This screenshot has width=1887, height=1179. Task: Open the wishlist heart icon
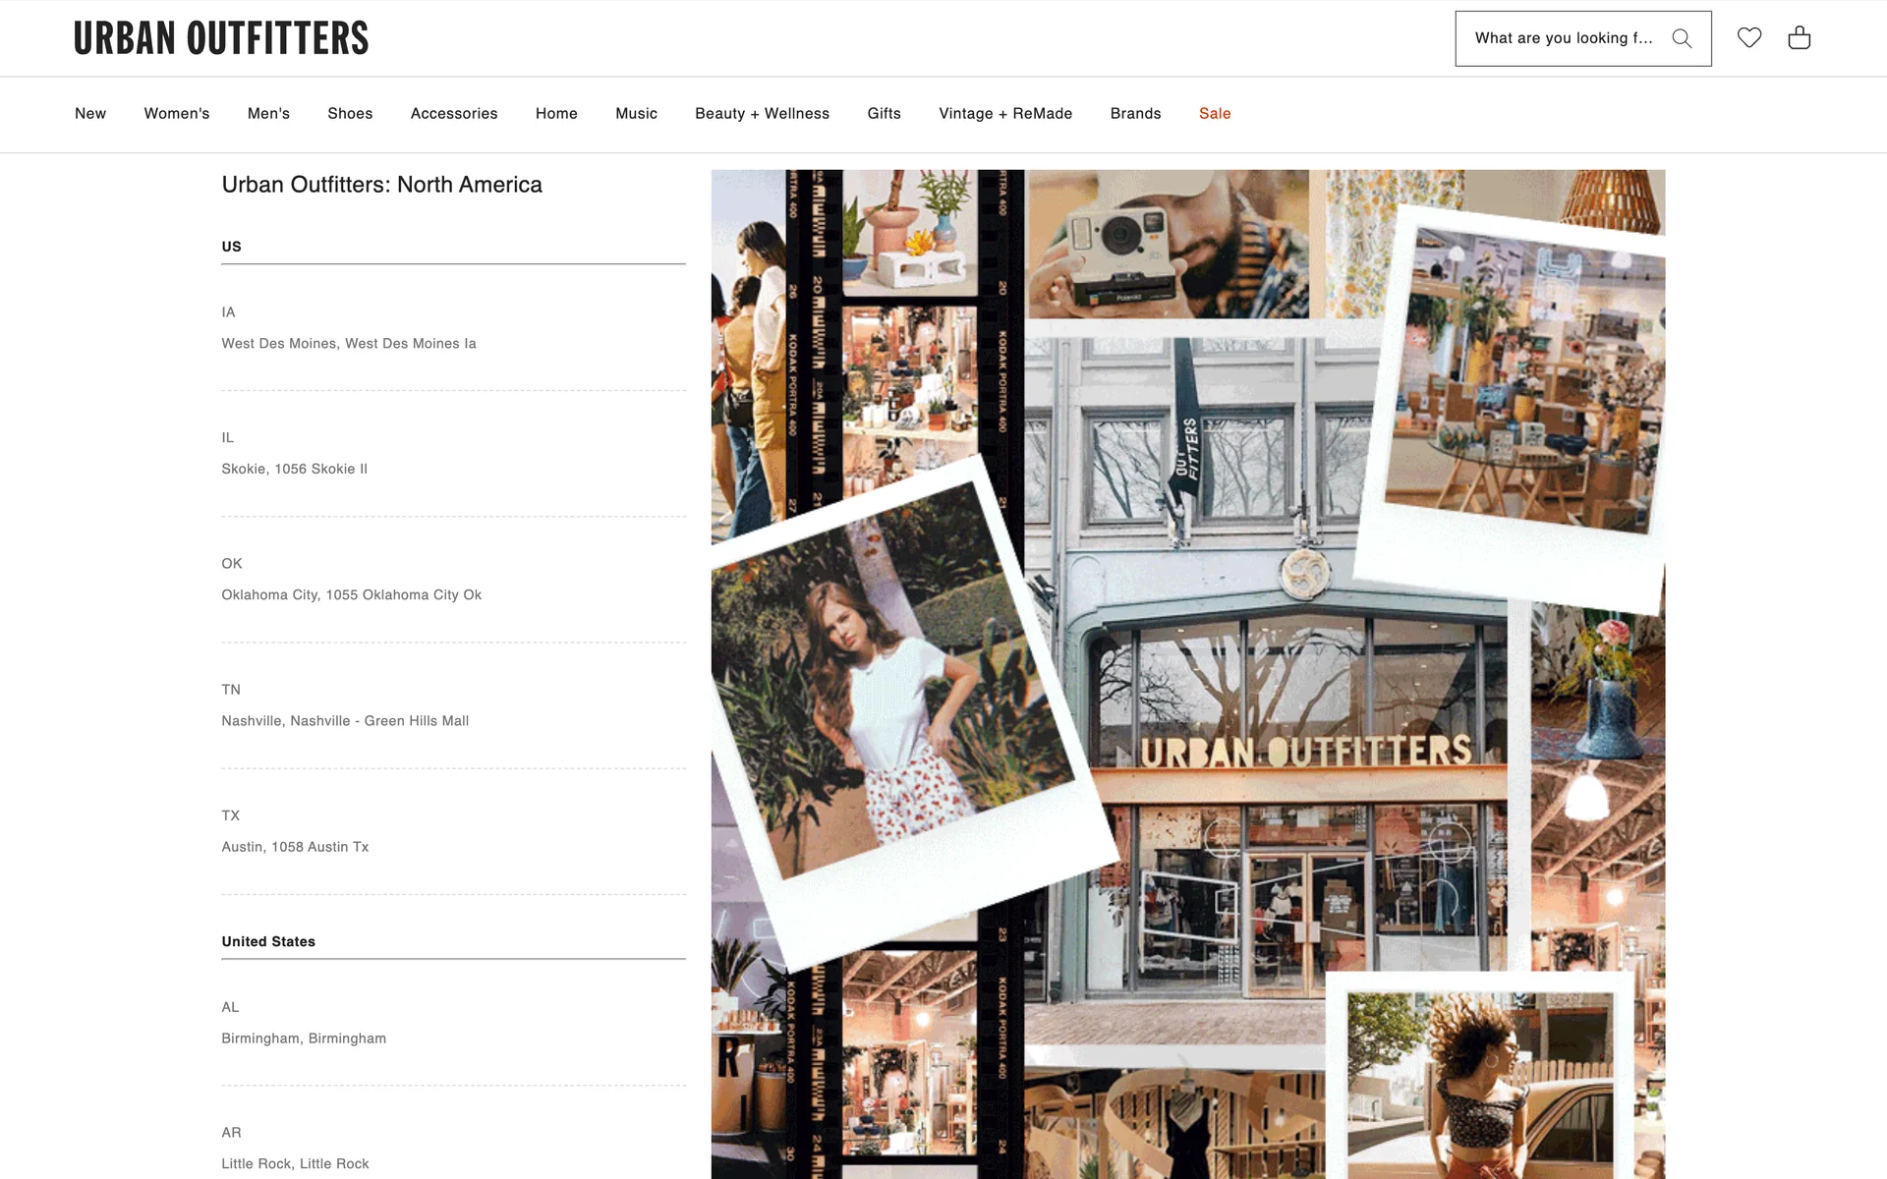click(1749, 37)
